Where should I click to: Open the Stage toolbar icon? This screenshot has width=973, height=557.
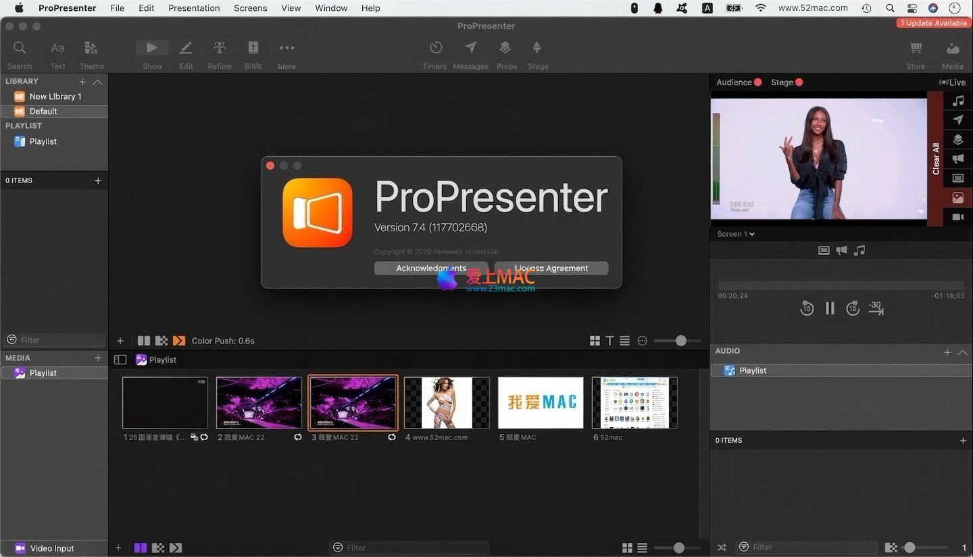click(x=537, y=48)
